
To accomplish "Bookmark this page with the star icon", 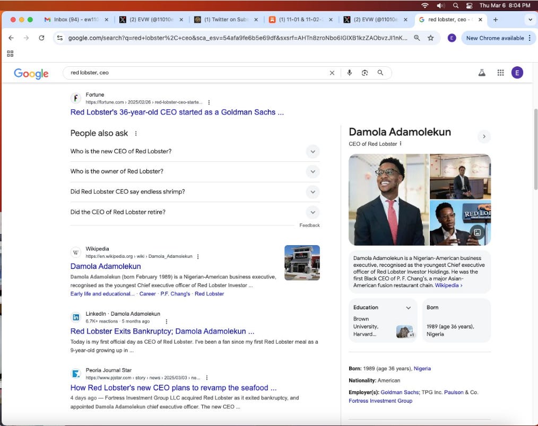I will [431, 38].
